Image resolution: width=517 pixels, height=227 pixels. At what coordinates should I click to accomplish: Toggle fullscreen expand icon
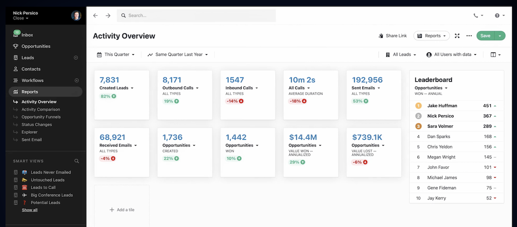click(458, 36)
